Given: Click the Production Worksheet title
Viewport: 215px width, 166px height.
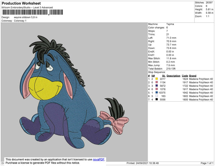Looking at the screenshot, I should (21, 3).
